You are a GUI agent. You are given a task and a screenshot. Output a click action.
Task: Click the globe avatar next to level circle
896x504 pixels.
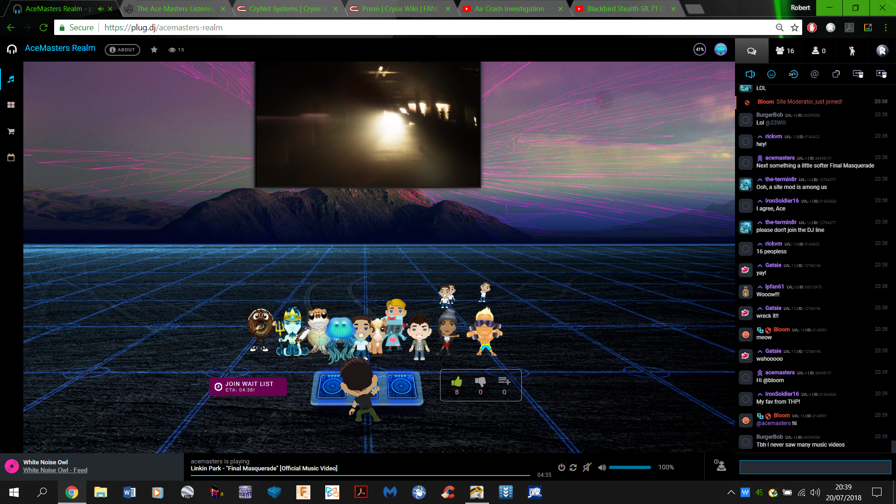[721, 49]
